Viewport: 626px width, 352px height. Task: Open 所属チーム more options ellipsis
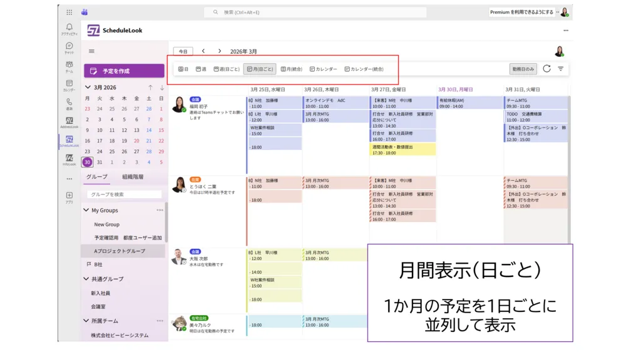[x=160, y=321]
